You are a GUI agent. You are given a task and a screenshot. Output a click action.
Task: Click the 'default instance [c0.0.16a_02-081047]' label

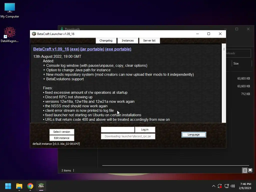pyautogui.click(x=56, y=144)
